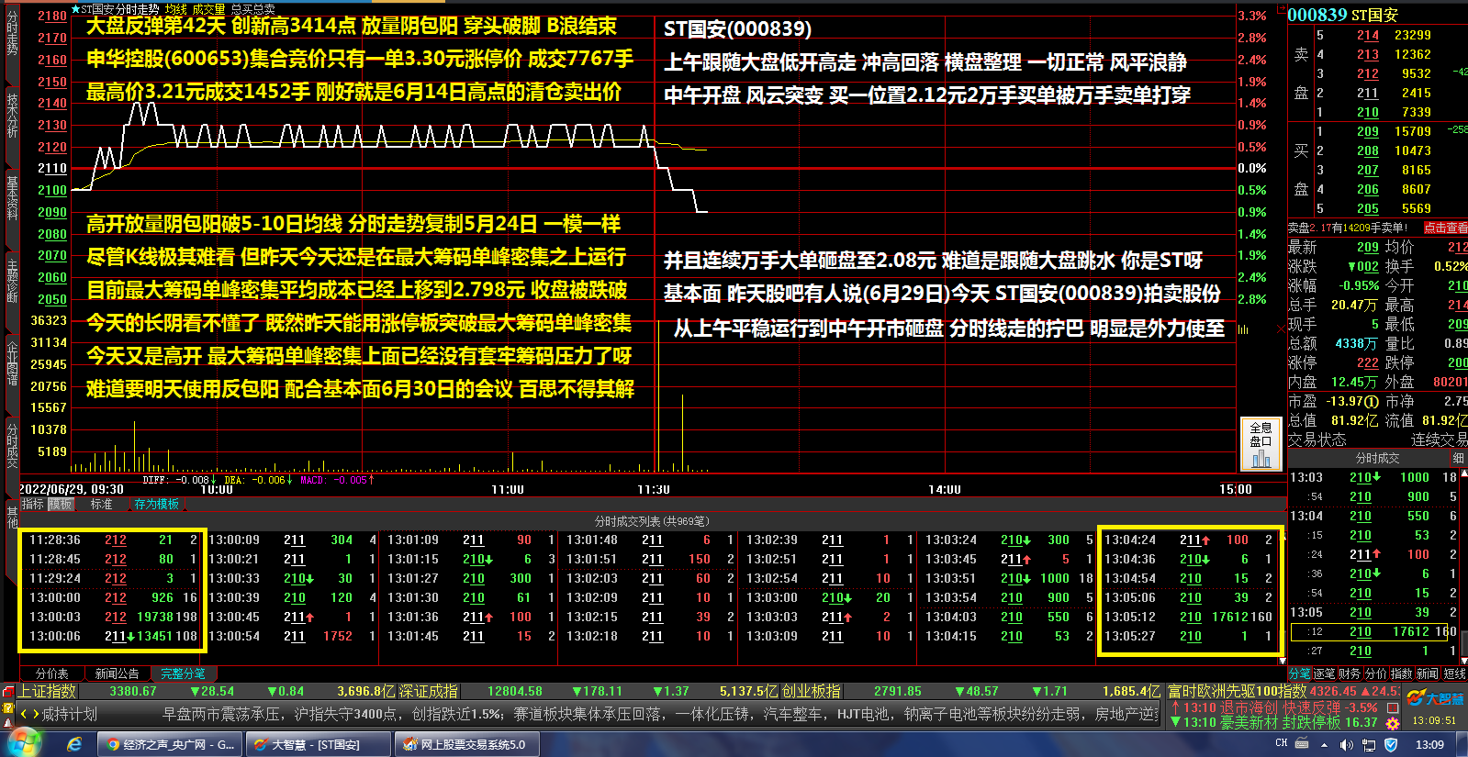This screenshot has height=757, width=1468.
Task: Open the 分价表 bottom tab
Action: pyautogui.click(x=51, y=674)
